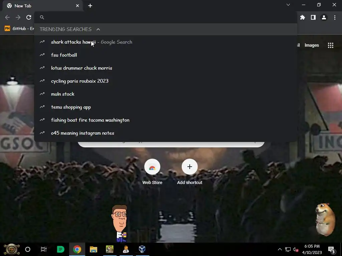Image resolution: width=342 pixels, height=256 pixels.
Task: Pick o45 meaning instagram notes suggestion
Action: 166,133
